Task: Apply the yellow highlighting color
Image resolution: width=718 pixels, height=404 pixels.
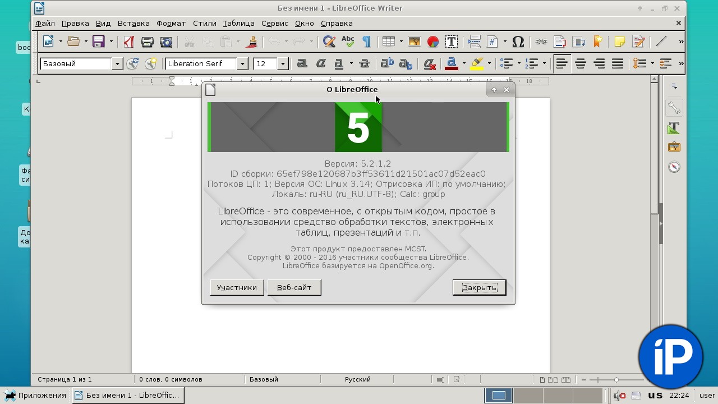Action: click(x=477, y=64)
